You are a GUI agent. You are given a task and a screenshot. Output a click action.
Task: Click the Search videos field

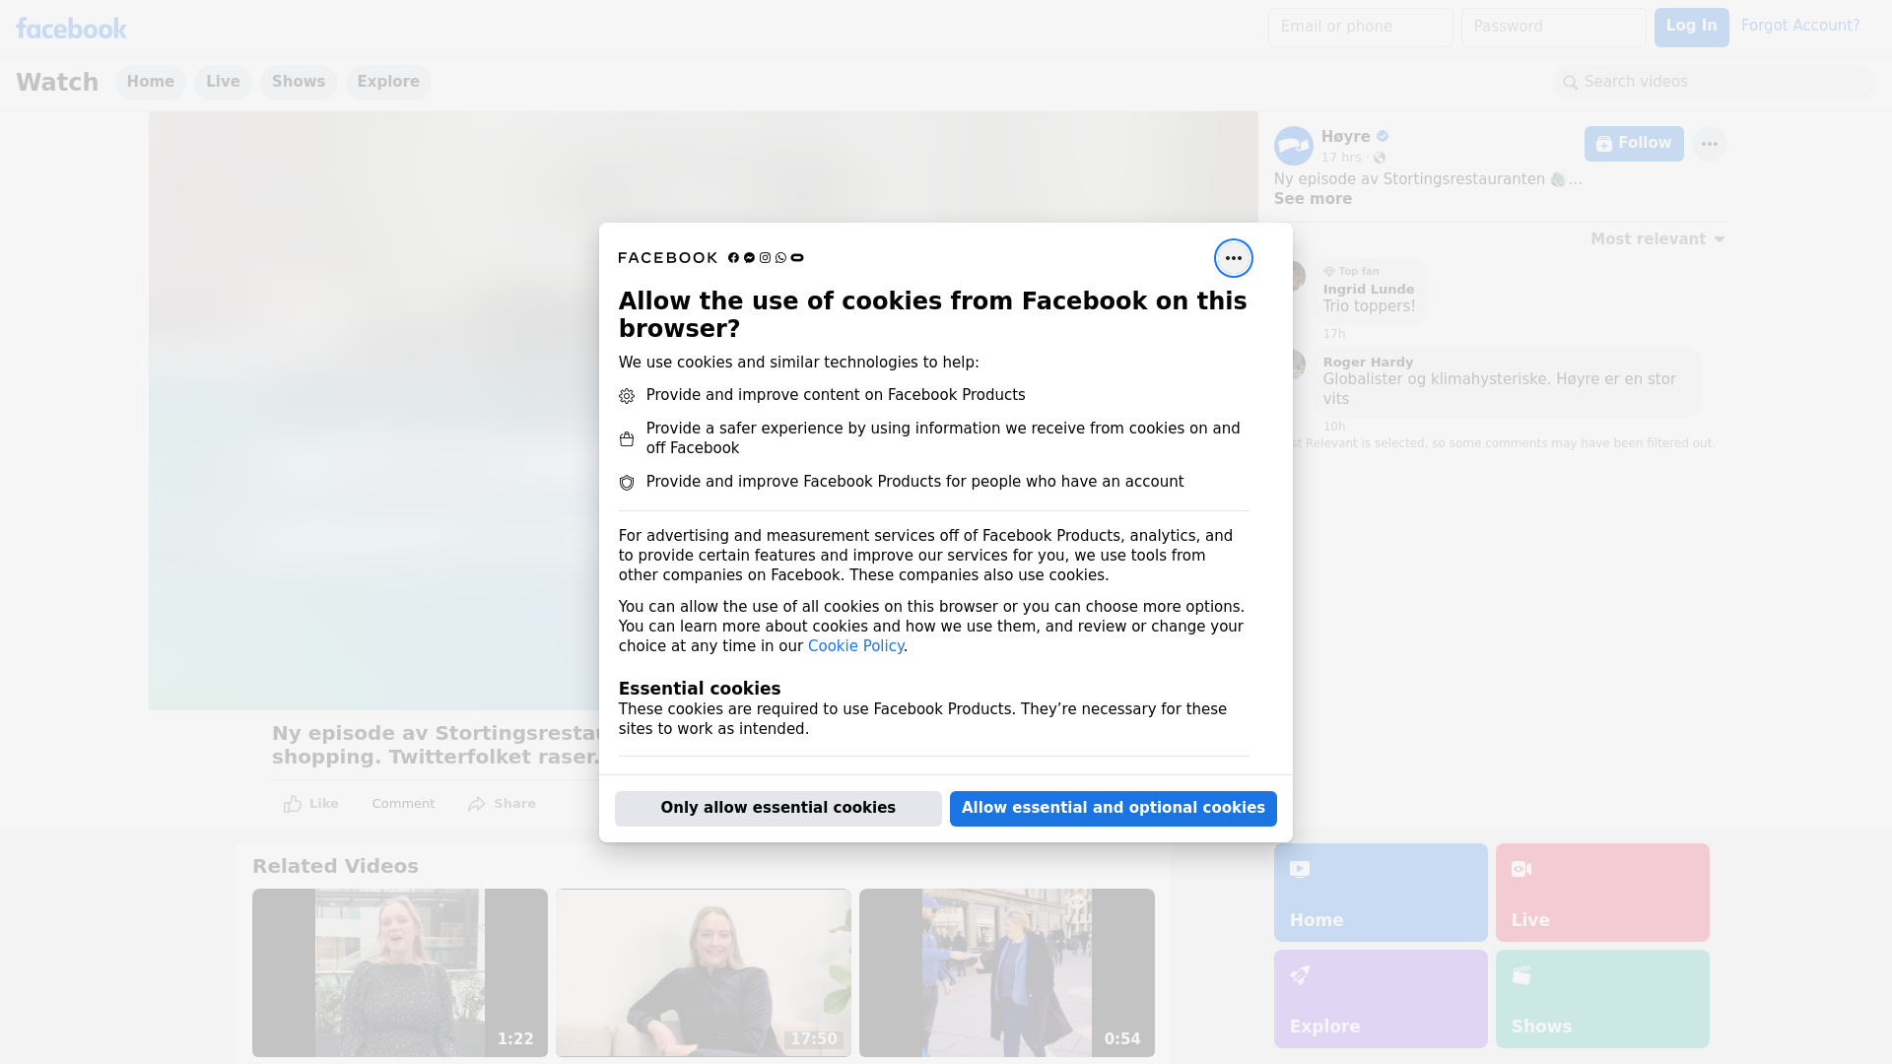pyautogui.click(x=1715, y=83)
